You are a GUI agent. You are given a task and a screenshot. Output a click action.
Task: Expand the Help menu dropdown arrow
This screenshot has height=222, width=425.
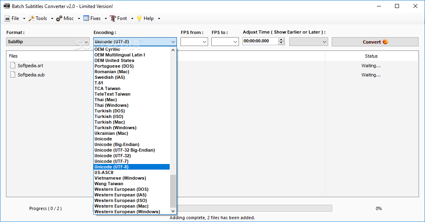click(159, 18)
